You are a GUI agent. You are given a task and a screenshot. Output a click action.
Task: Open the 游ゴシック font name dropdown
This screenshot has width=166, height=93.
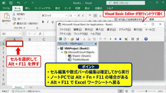tap(66, 16)
